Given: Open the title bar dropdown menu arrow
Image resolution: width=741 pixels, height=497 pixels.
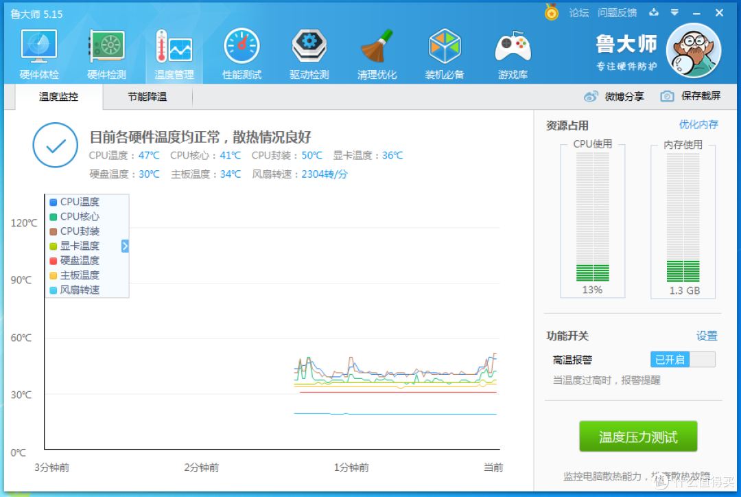Looking at the screenshot, I should click(x=675, y=13).
